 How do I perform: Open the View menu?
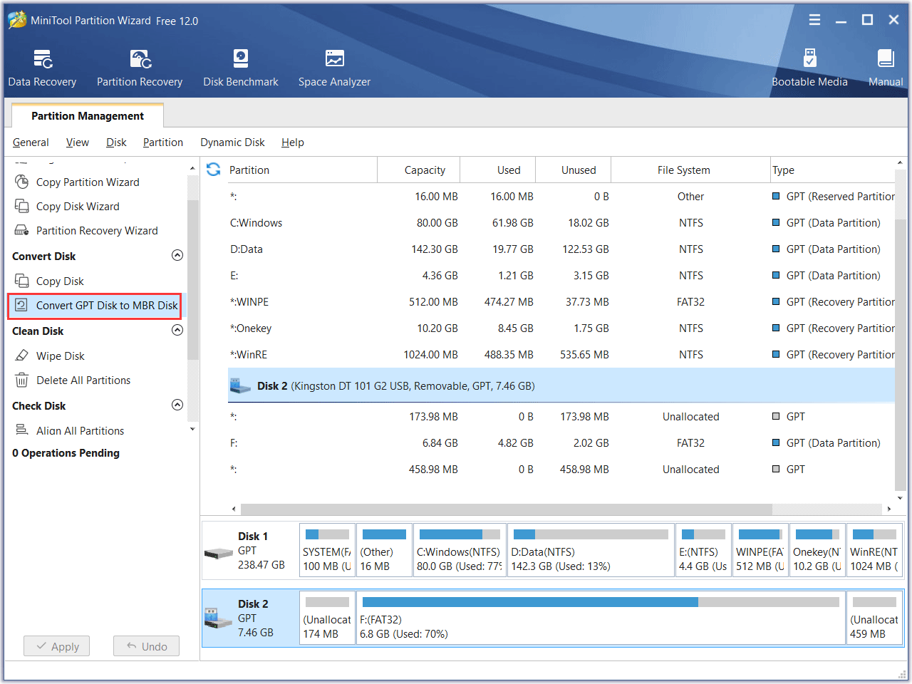pos(78,142)
